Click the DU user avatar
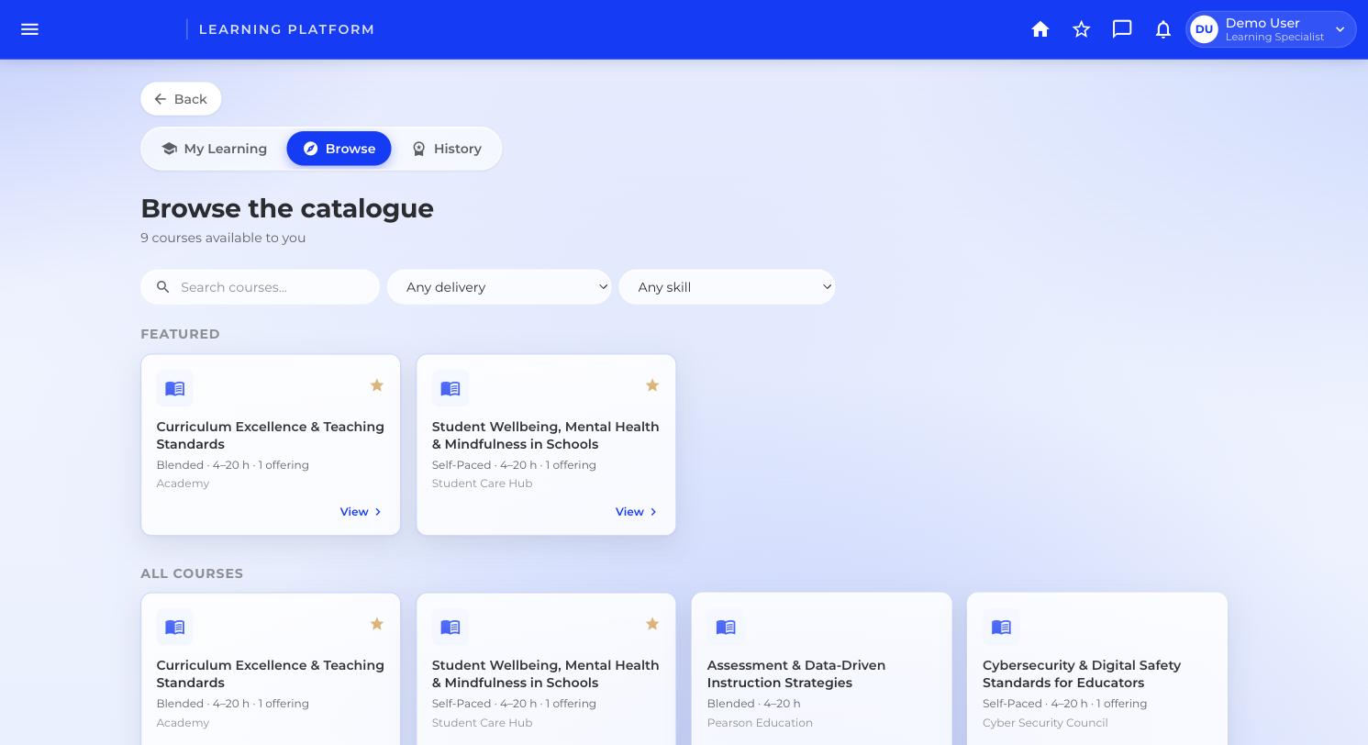The height and width of the screenshot is (745, 1368). click(x=1204, y=29)
